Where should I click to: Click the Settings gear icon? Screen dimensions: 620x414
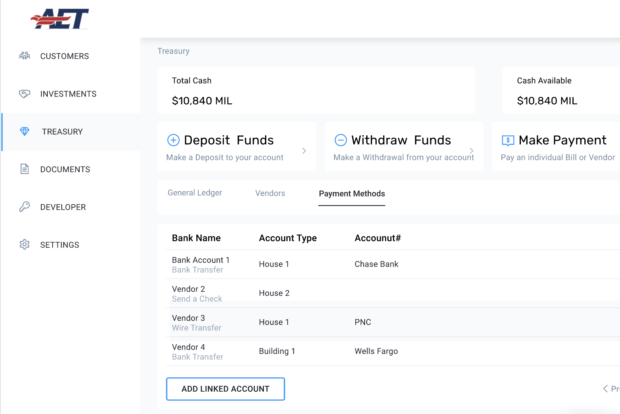pyautogui.click(x=25, y=245)
